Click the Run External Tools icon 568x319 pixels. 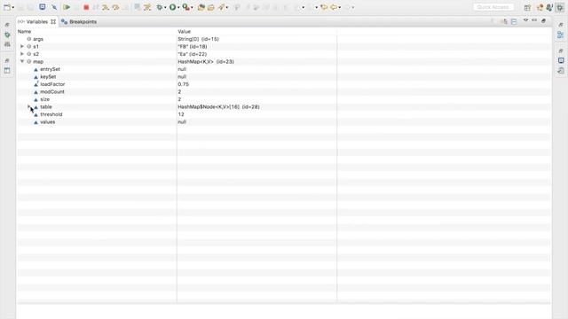185,7
